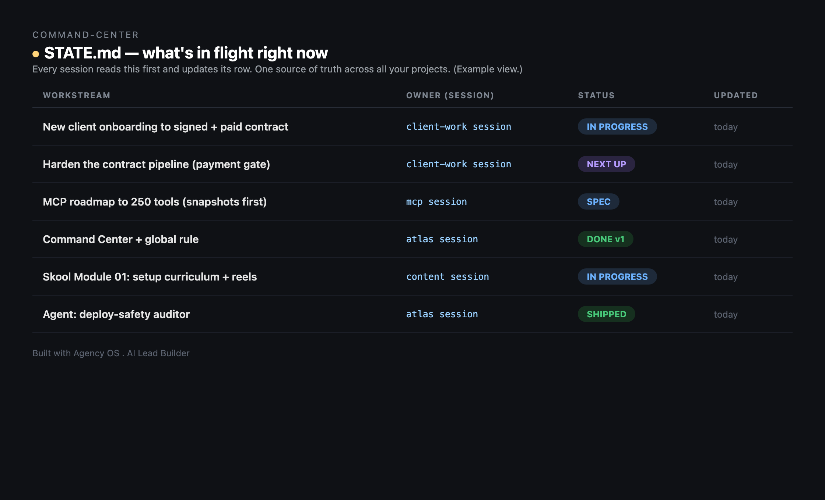Select the Agent: deploy-safety auditor workstream
This screenshot has height=500, width=825.
point(116,314)
